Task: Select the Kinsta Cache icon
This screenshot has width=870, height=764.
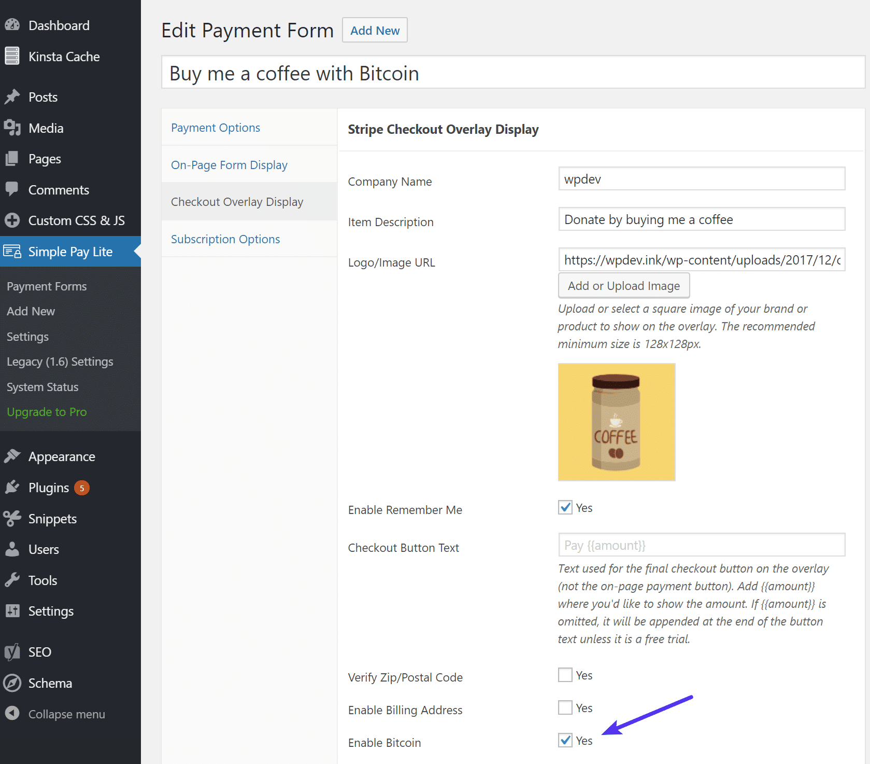Action: tap(13, 56)
